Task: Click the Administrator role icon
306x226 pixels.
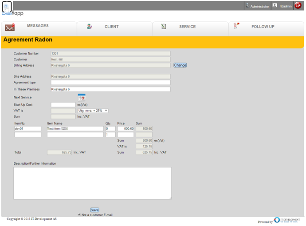Action: click(x=247, y=5)
